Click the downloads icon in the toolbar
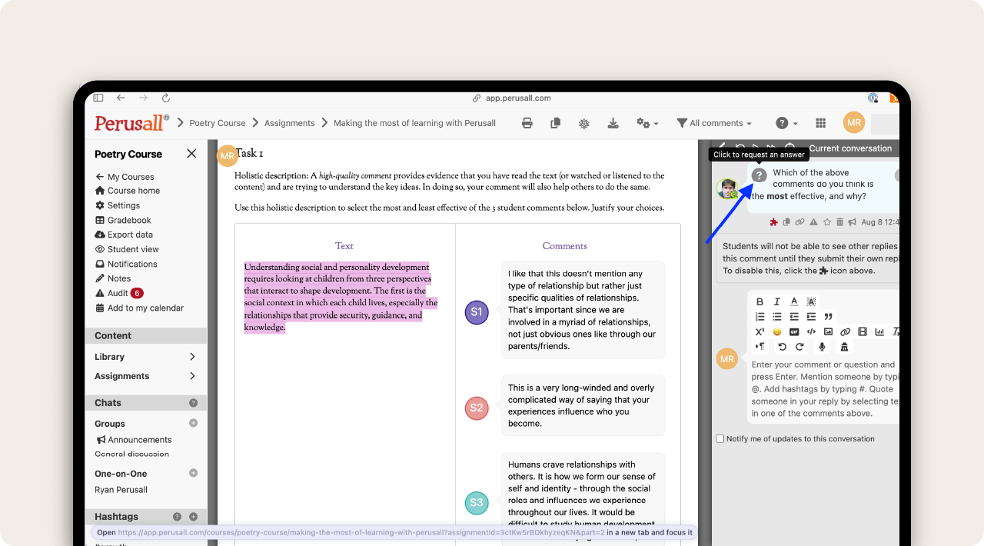 pyautogui.click(x=613, y=123)
